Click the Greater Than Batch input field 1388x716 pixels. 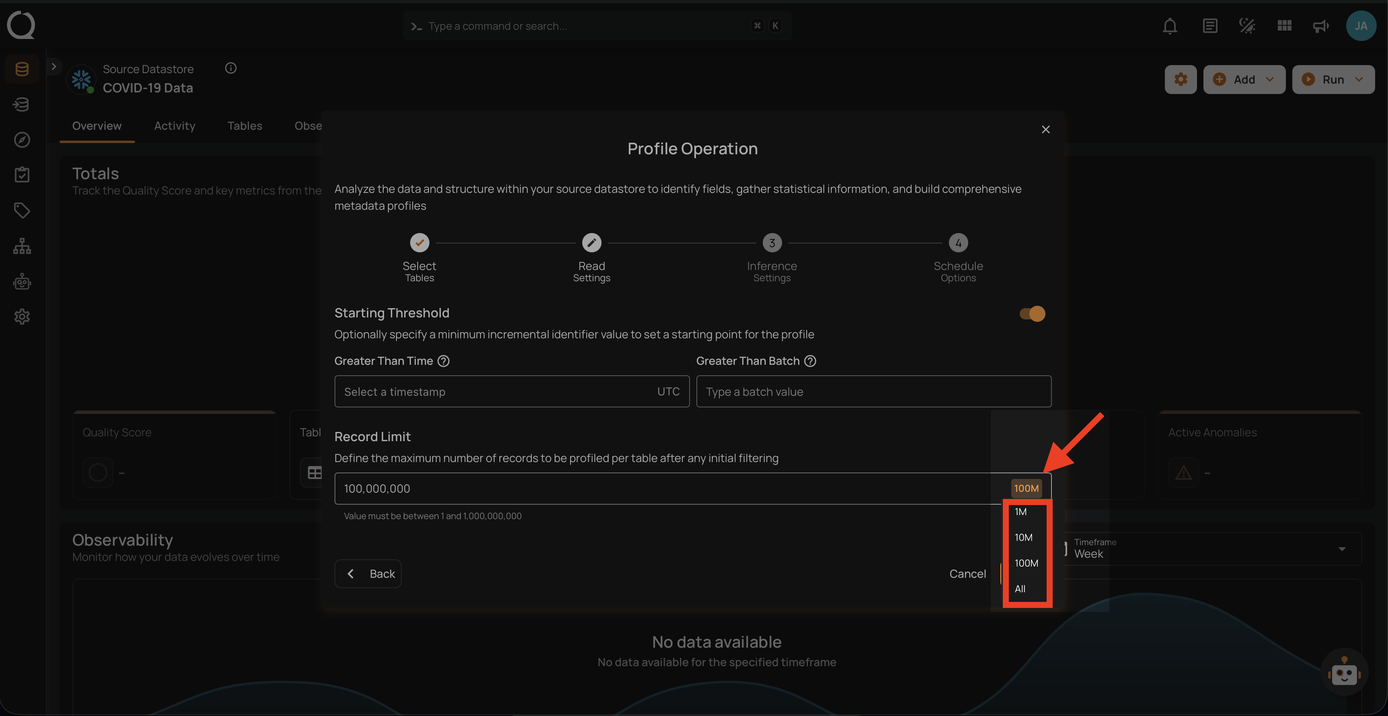(873, 392)
